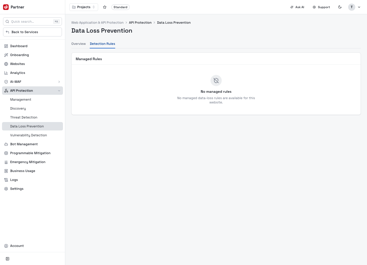This screenshot has width=367, height=265.
Task: Click the search magnifier icon
Action: coord(7,22)
